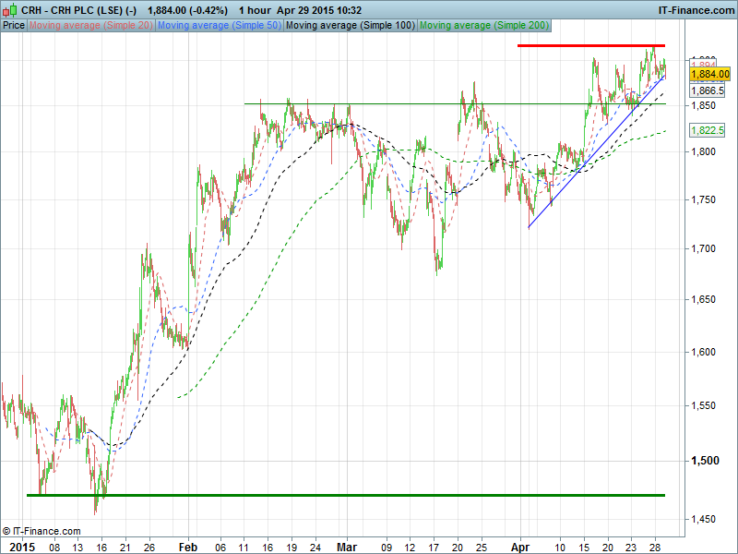The height and width of the screenshot is (554, 738).
Task: Click the Apr marker on the date axis
Action: 522,546
